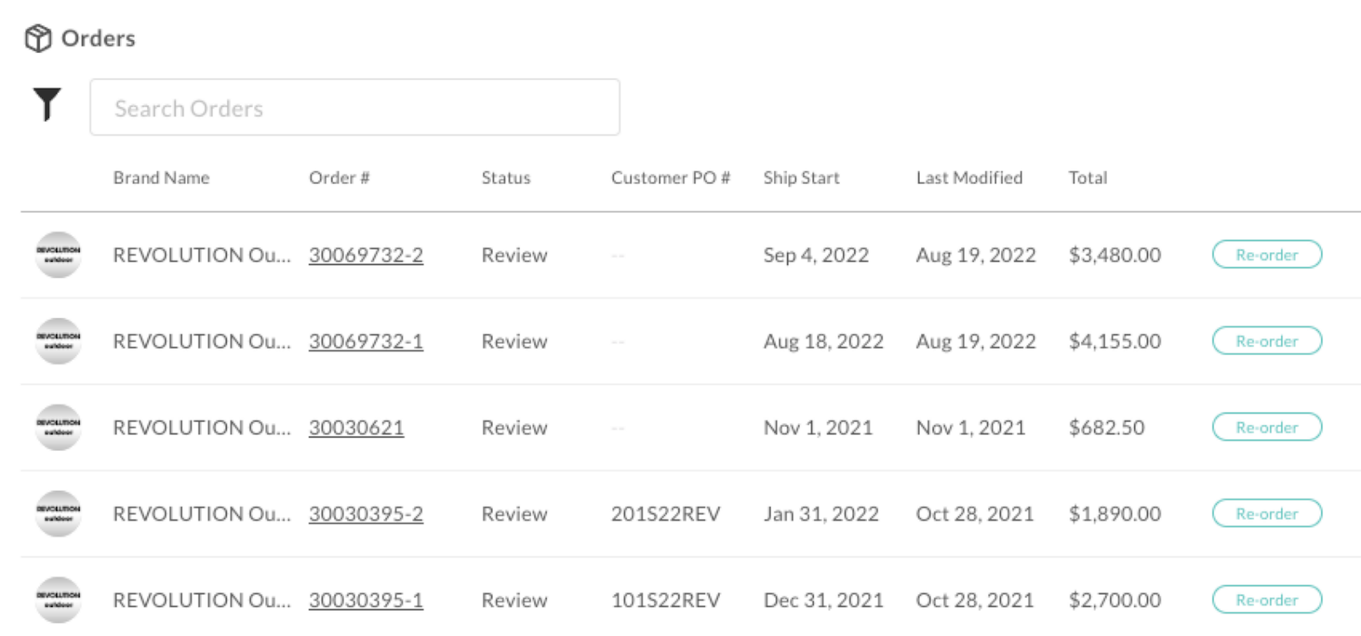Re-order the $2,700.00 order

point(1267,599)
